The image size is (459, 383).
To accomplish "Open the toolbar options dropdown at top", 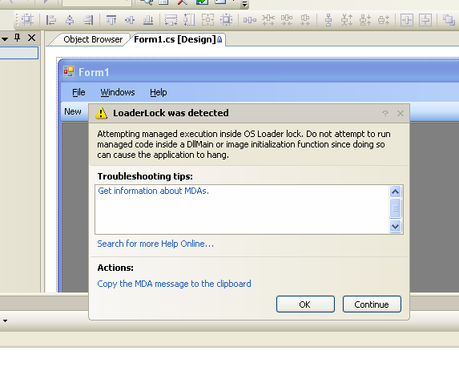I will [245, 4].
